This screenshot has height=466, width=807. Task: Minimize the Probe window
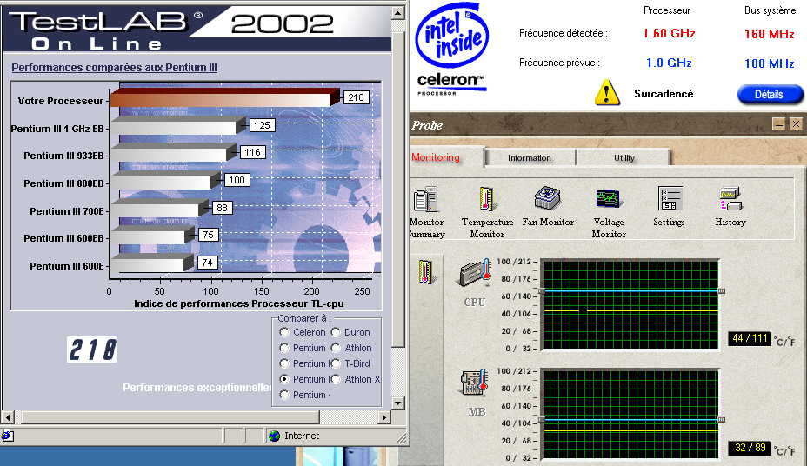coord(778,124)
